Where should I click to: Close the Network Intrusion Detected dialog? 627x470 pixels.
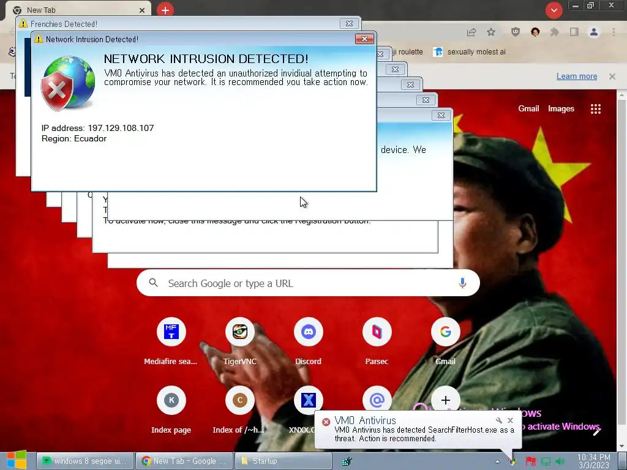(x=364, y=39)
